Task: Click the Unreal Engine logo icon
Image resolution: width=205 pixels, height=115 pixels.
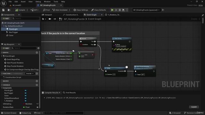Action: pos(4,4)
